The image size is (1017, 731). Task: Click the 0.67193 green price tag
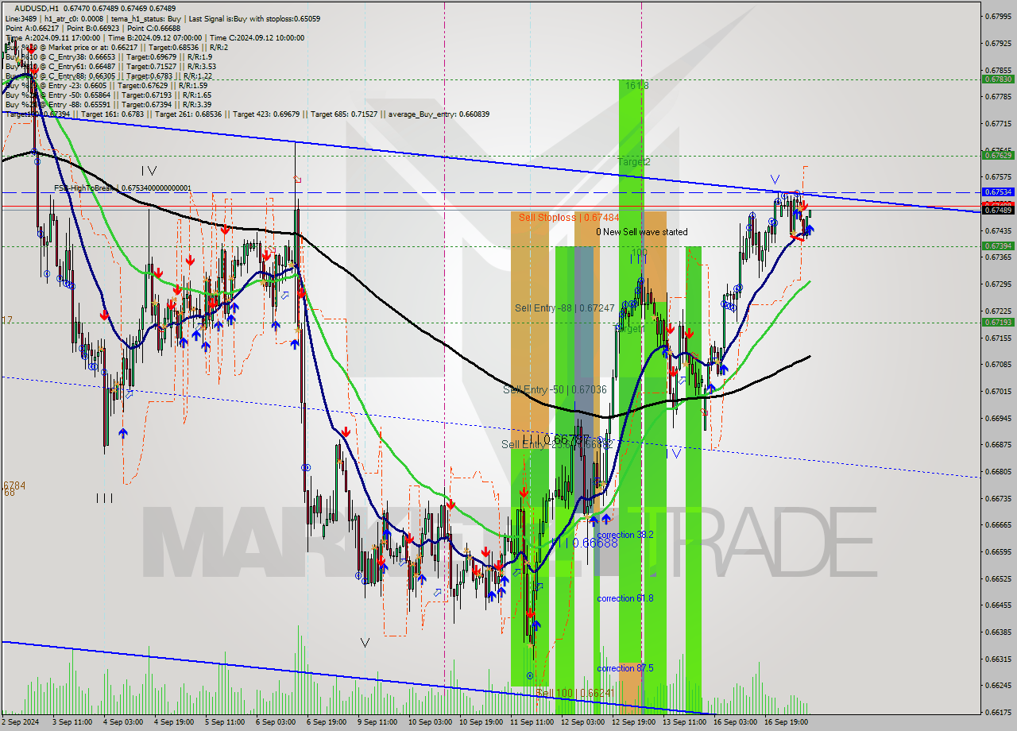point(998,323)
